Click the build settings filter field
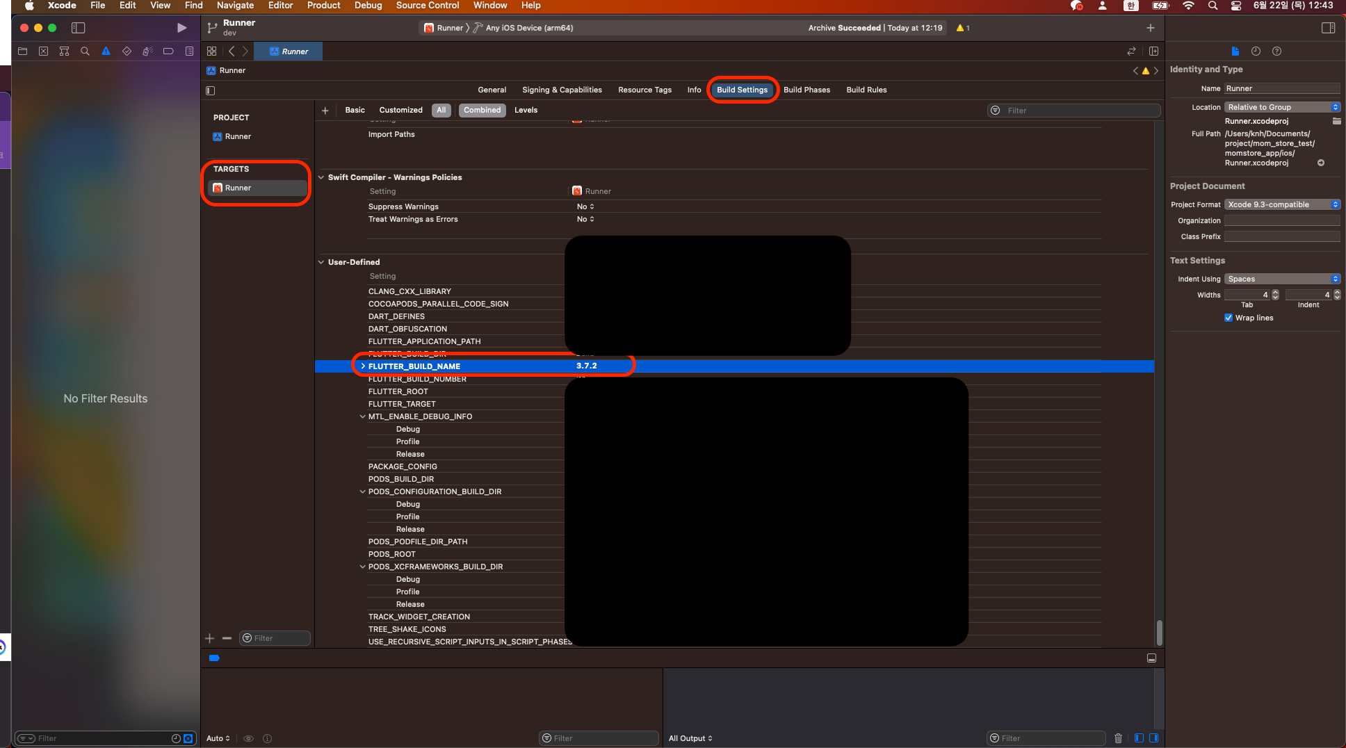1346x748 pixels. click(1074, 111)
